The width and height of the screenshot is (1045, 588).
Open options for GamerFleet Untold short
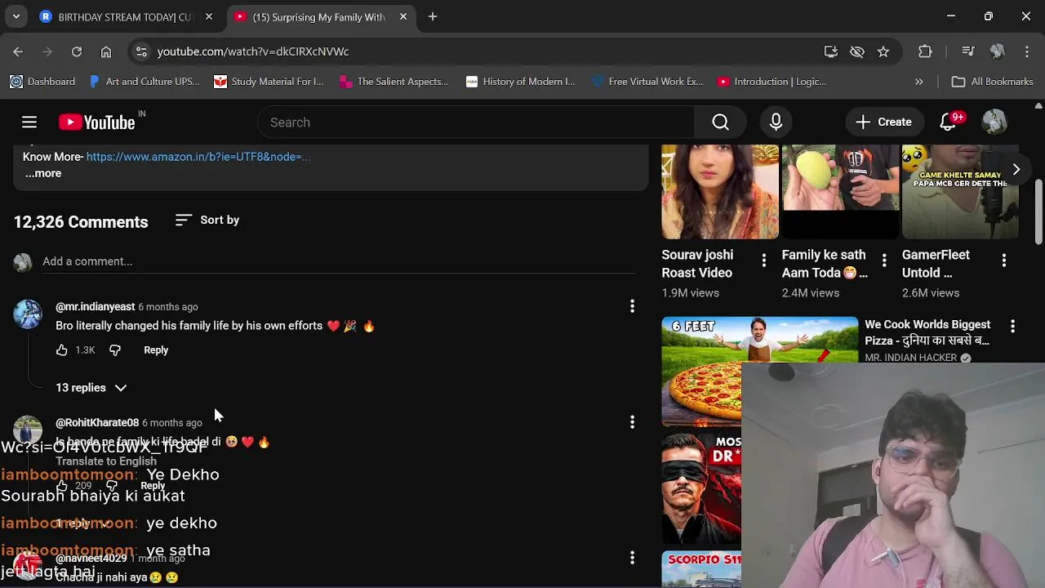[x=1003, y=261]
